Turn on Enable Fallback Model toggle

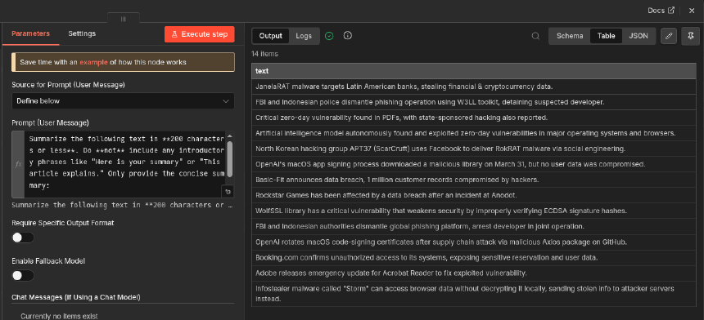[23, 276]
